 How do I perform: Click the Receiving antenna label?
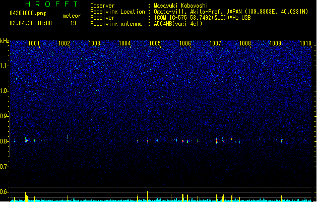click(x=116, y=24)
